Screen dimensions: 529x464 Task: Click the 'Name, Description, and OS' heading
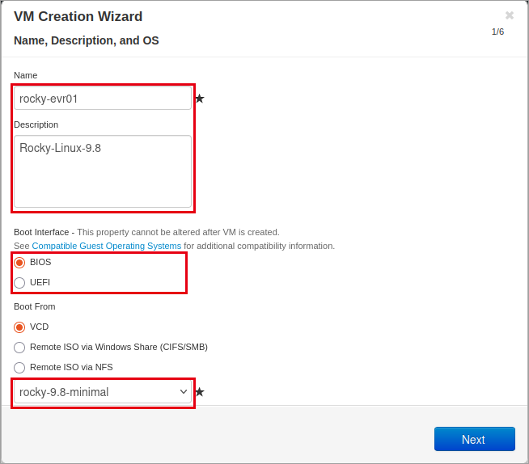pyautogui.click(x=87, y=40)
